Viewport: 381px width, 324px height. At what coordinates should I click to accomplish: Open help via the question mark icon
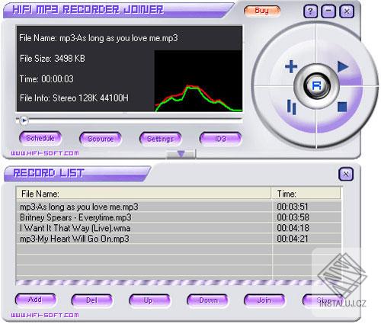310,11
